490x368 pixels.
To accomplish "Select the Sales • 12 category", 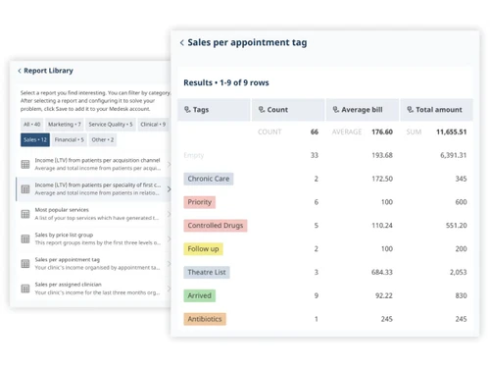I will 35,139.
